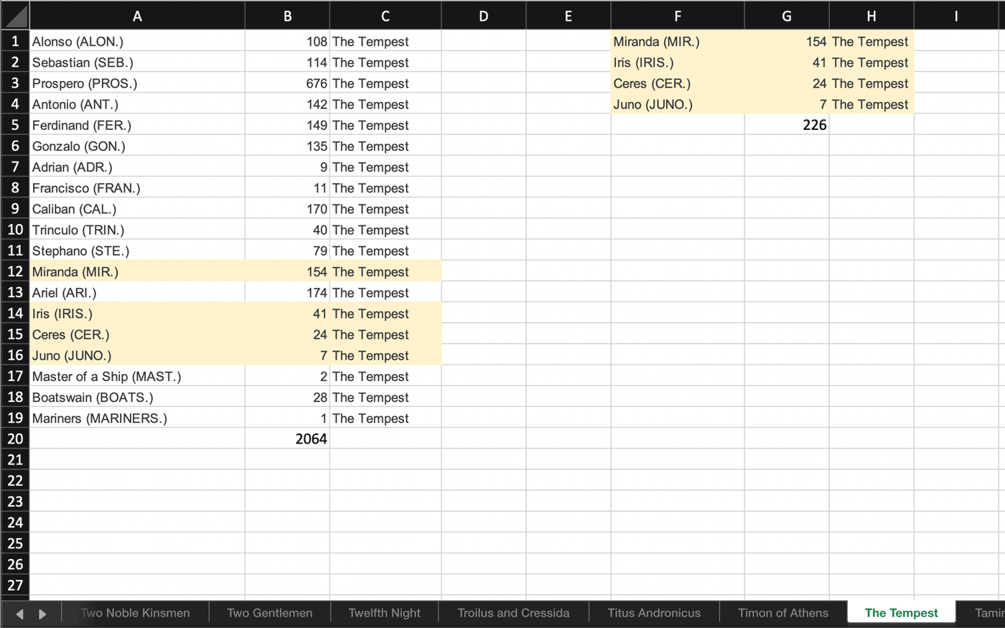Open the Timon of Athens tab
The height and width of the screenshot is (628, 1005).
click(782, 613)
